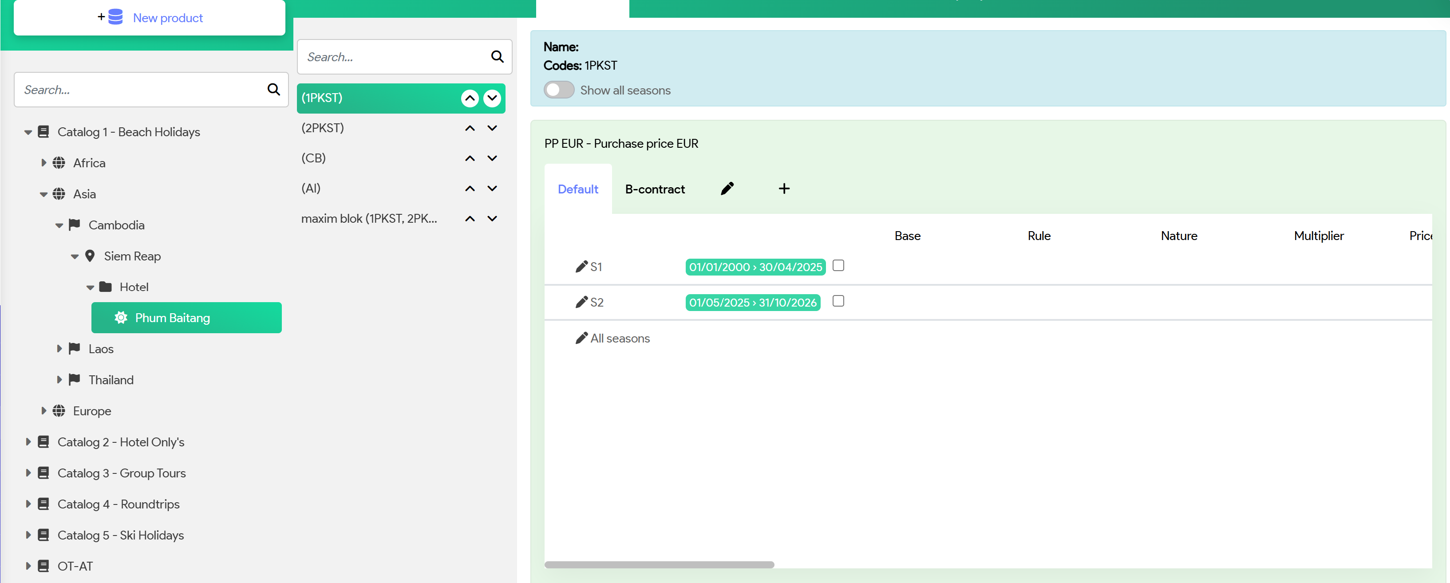1450x583 pixels.
Task: Expand Catalog 2 - Hotel Only's
Action: [x=28, y=442]
